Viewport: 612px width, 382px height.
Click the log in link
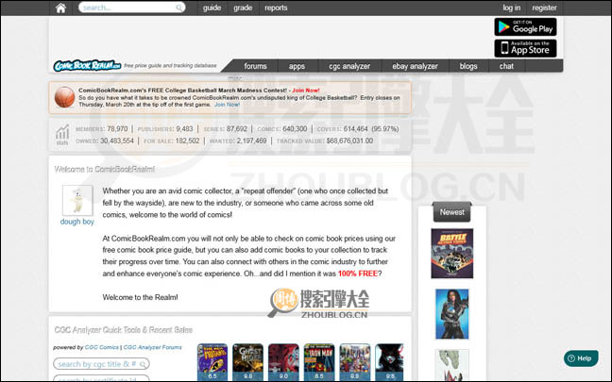click(x=511, y=8)
